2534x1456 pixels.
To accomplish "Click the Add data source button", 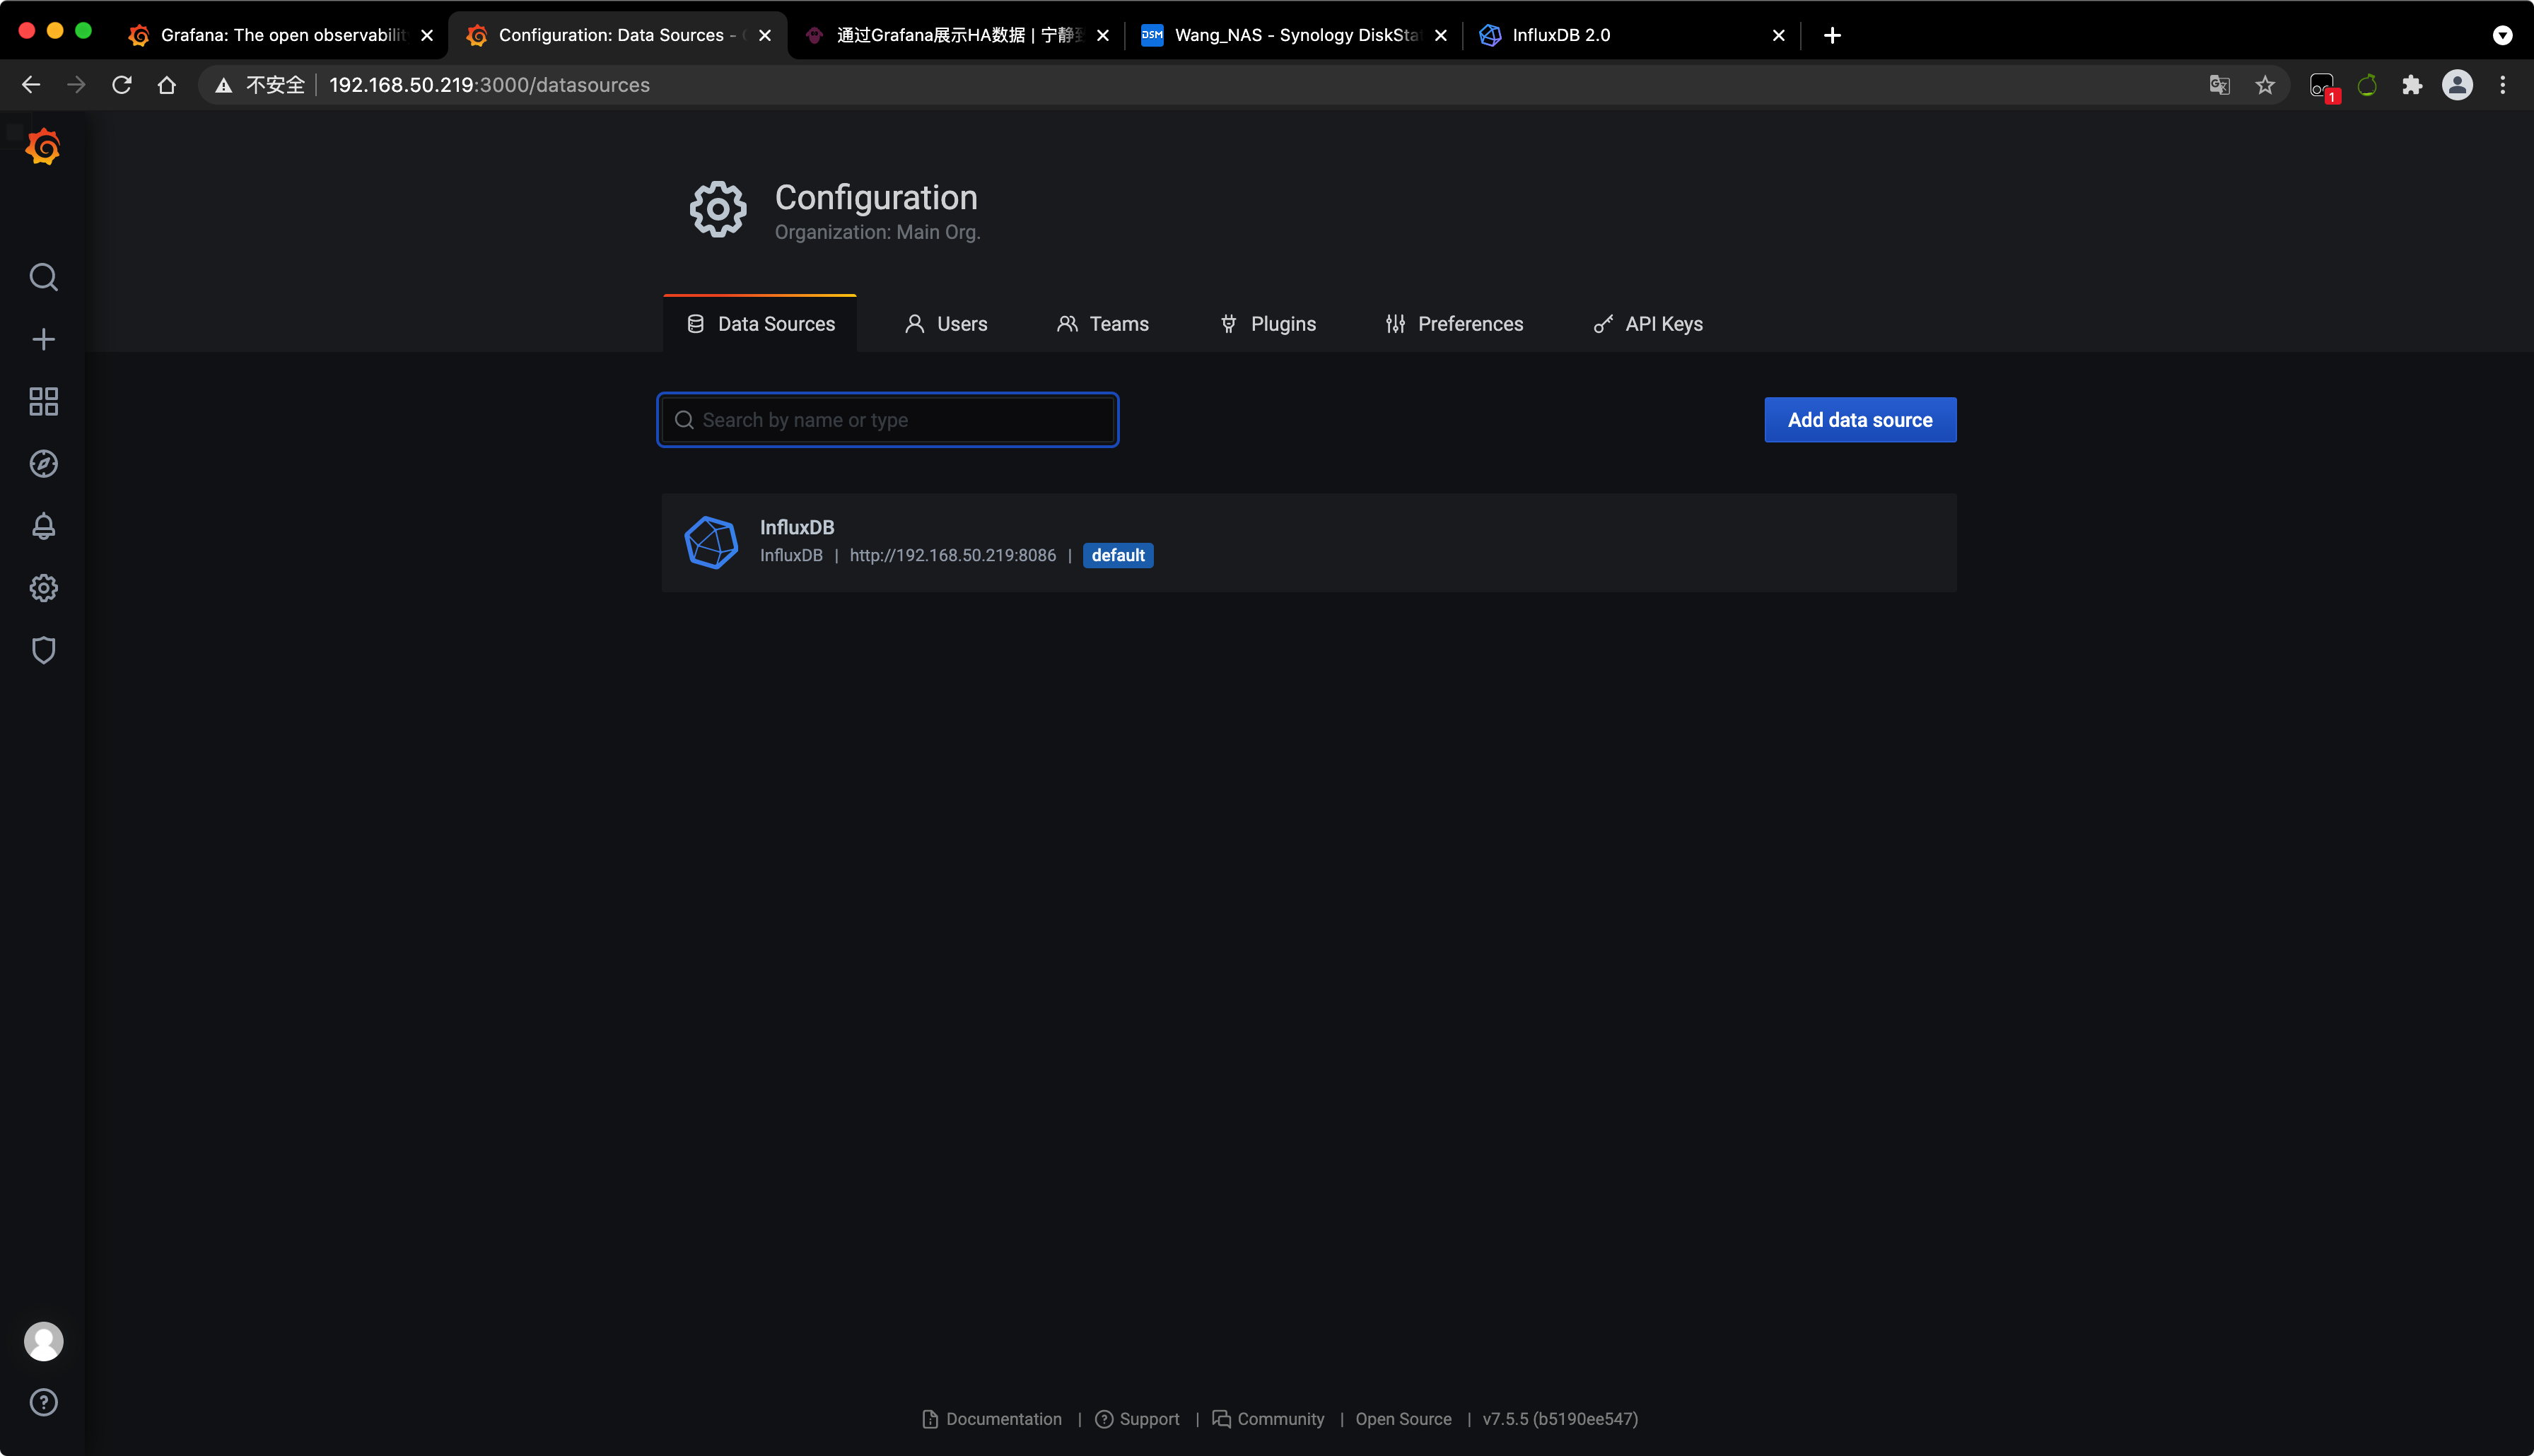I will (x=1860, y=420).
